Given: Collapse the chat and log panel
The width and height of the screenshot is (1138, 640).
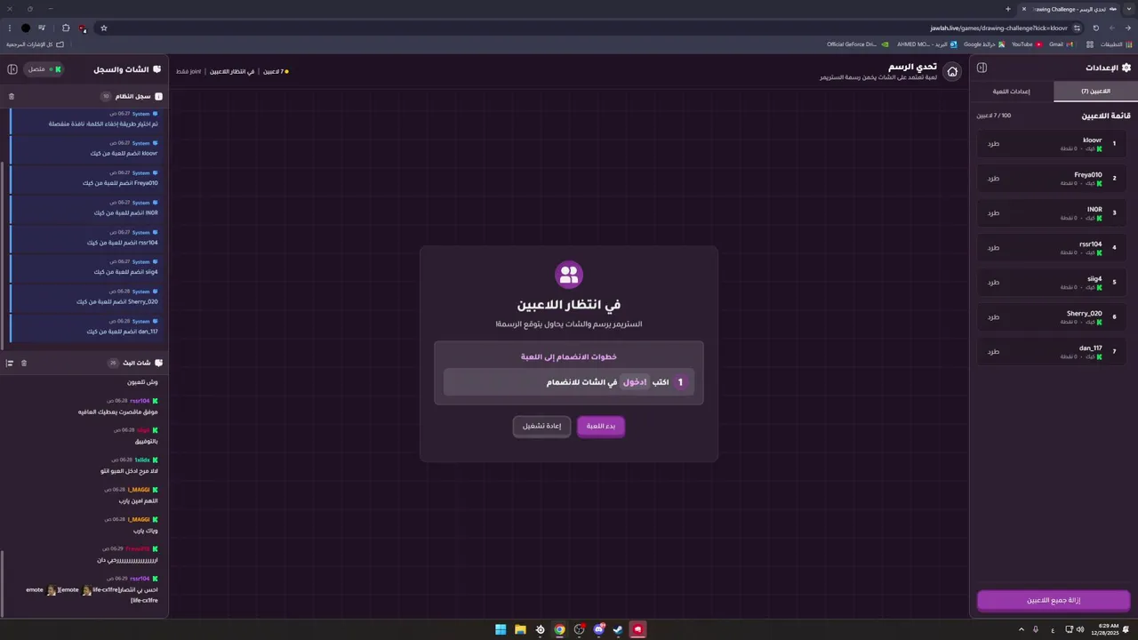Looking at the screenshot, I should [12, 68].
